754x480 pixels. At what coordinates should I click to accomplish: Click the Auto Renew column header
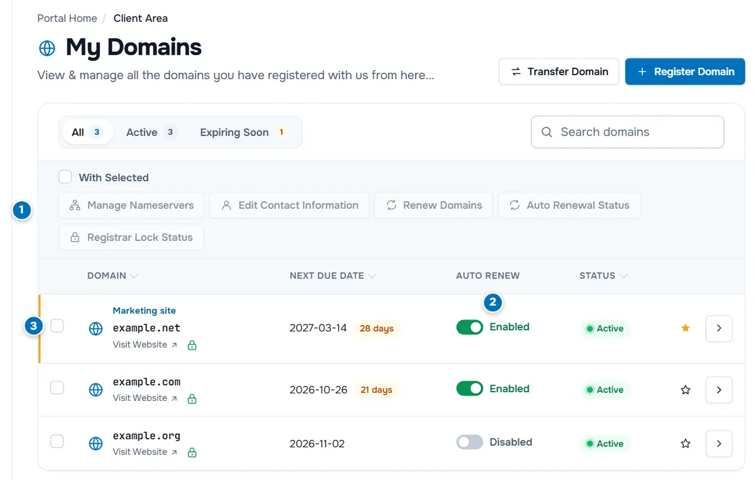click(488, 275)
